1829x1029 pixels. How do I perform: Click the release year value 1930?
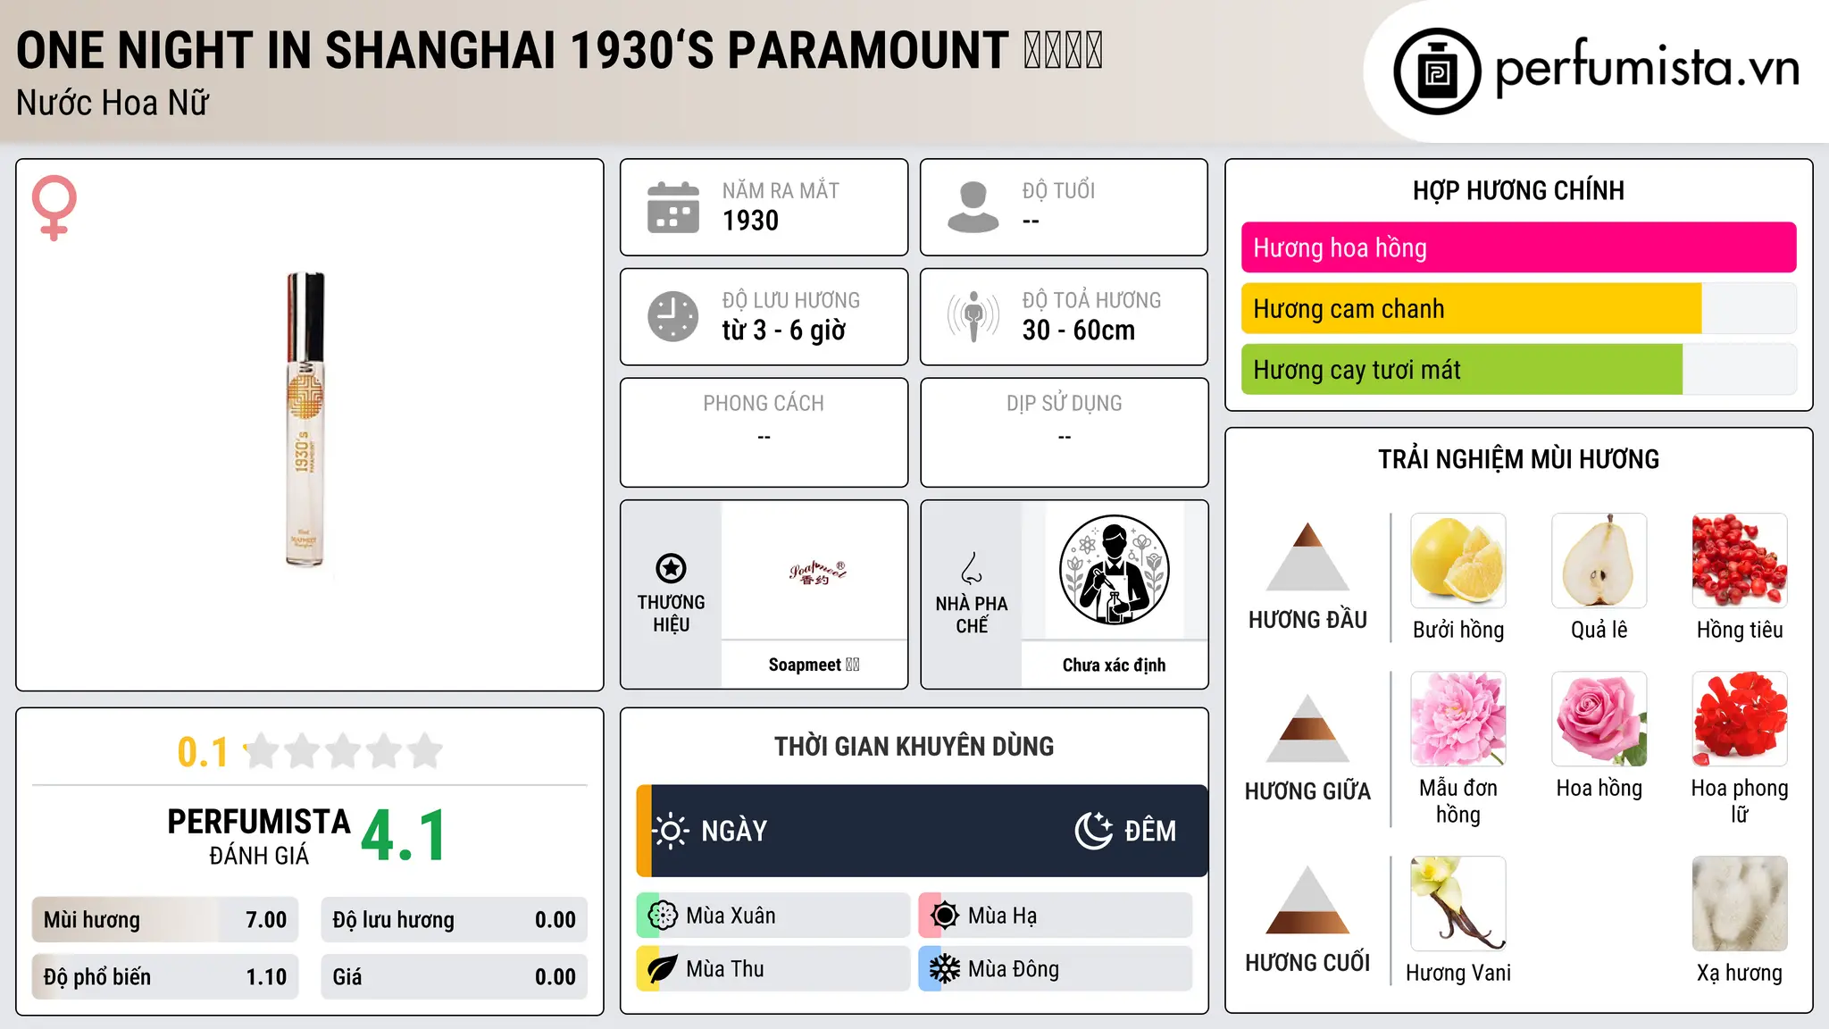750,221
